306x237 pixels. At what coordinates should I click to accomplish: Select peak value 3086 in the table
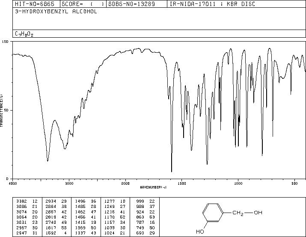(x=21, y=207)
